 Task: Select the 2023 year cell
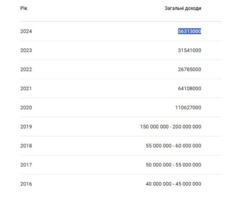(26, 51)
